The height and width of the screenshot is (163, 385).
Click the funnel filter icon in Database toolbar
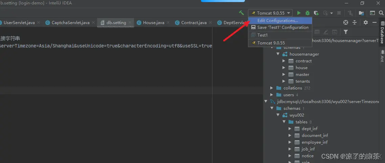click(x=346, y=32)
